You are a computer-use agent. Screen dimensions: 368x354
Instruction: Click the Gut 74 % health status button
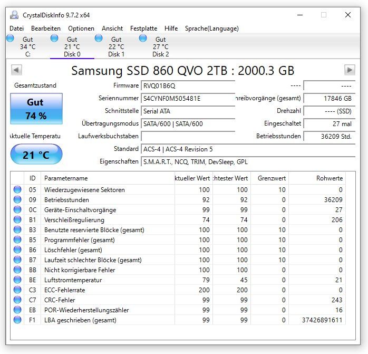tap(36, 109)
